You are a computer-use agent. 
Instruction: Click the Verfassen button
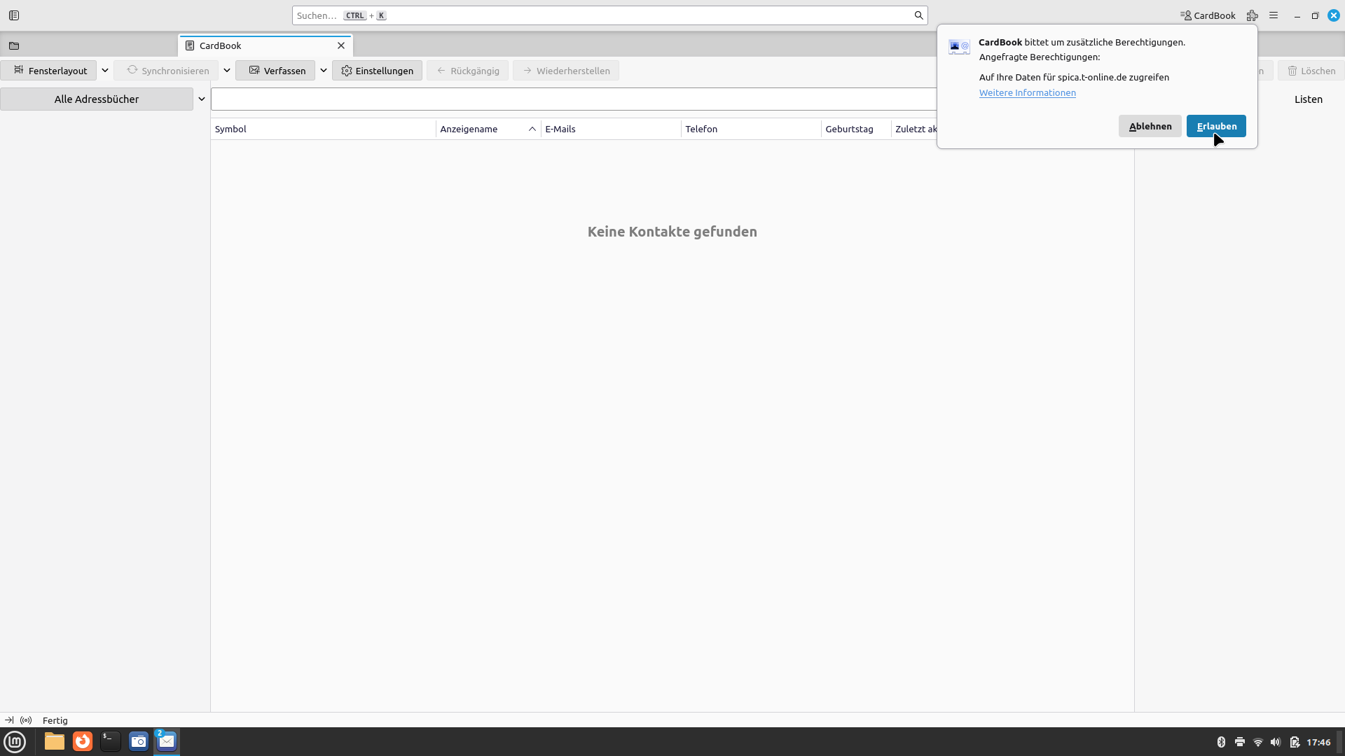tap(275, 71)
